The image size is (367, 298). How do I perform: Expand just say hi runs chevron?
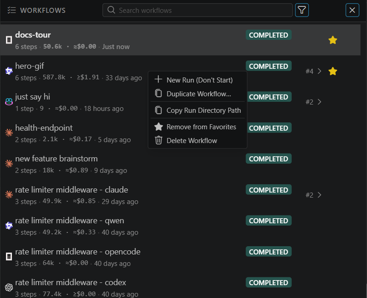(x=319, y=102)
